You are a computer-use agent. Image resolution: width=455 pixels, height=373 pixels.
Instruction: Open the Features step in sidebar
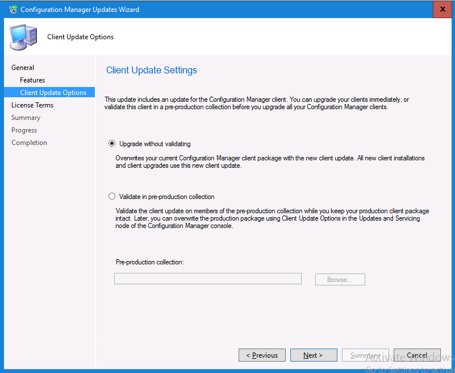click(32, 80)
